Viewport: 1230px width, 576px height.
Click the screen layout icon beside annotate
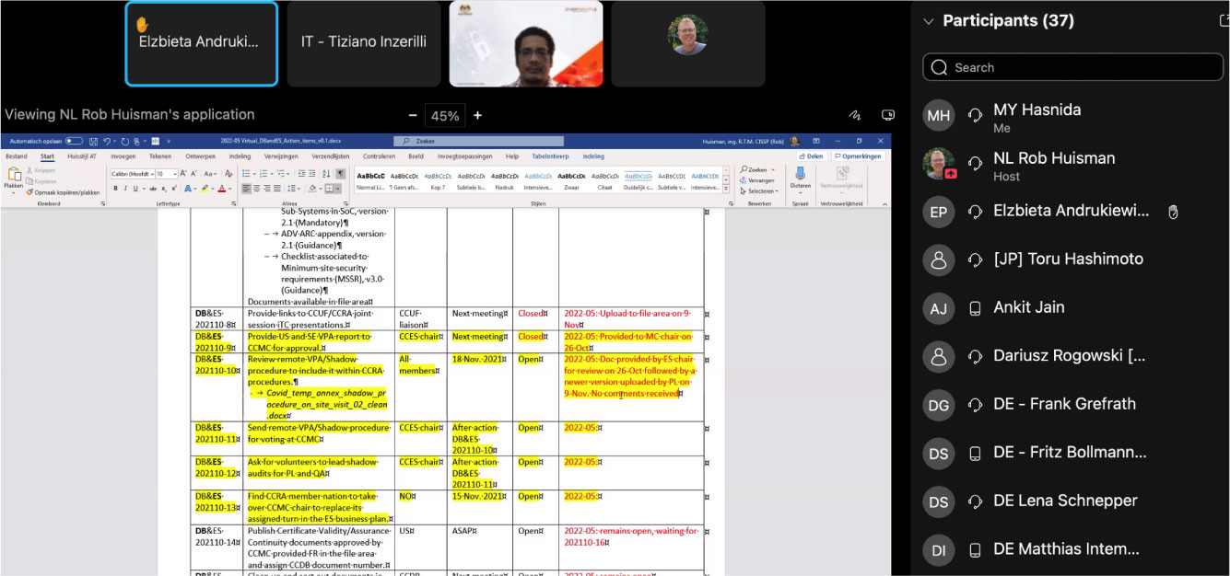[887, 116]
